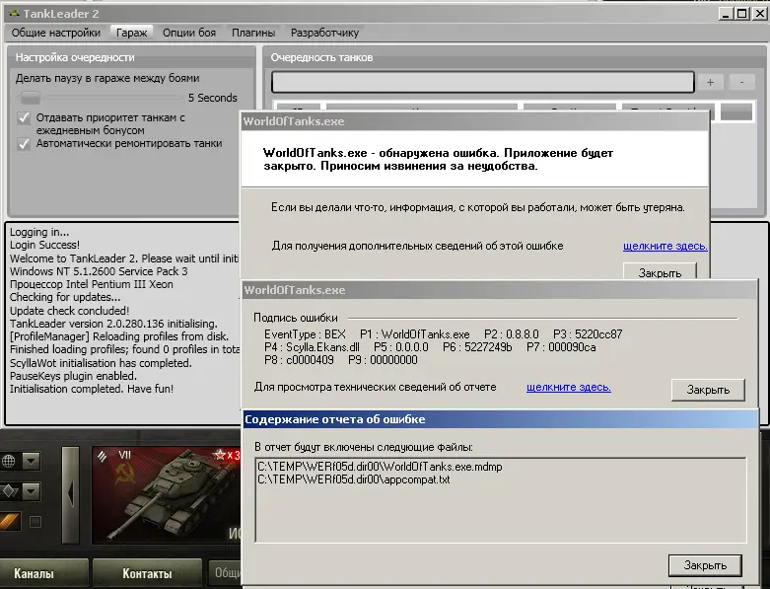Minimize the TankLeader 2 window
The width and height of the screenshot is (770, 589).
point(727,14)
